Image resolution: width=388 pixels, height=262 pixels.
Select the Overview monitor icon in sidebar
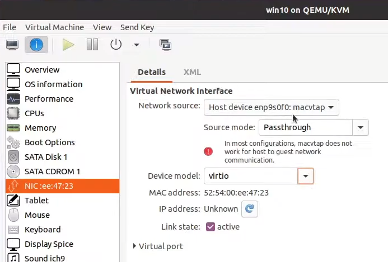pyautogui.click(x=13, y=70)
